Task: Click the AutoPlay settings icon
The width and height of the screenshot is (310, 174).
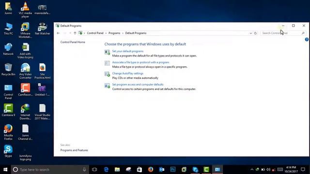Action: [107, 74]
